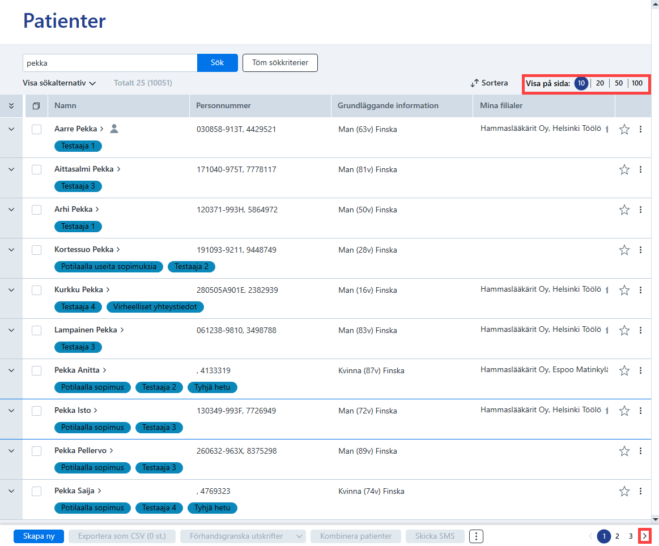Check the box next to Pekka Pellervo
Screen dimensions: 659x546
pos(37,451)
